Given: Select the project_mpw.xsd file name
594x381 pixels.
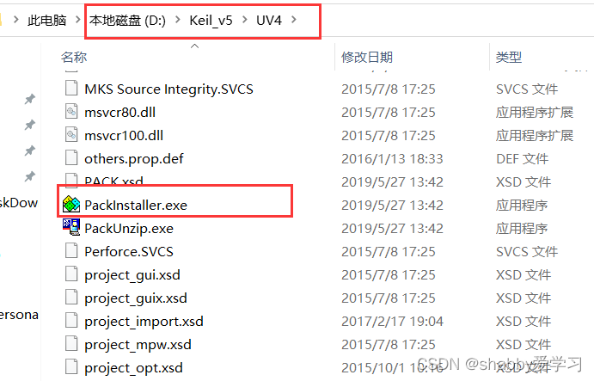Looking at the screenshot, I should click(138, 344).
